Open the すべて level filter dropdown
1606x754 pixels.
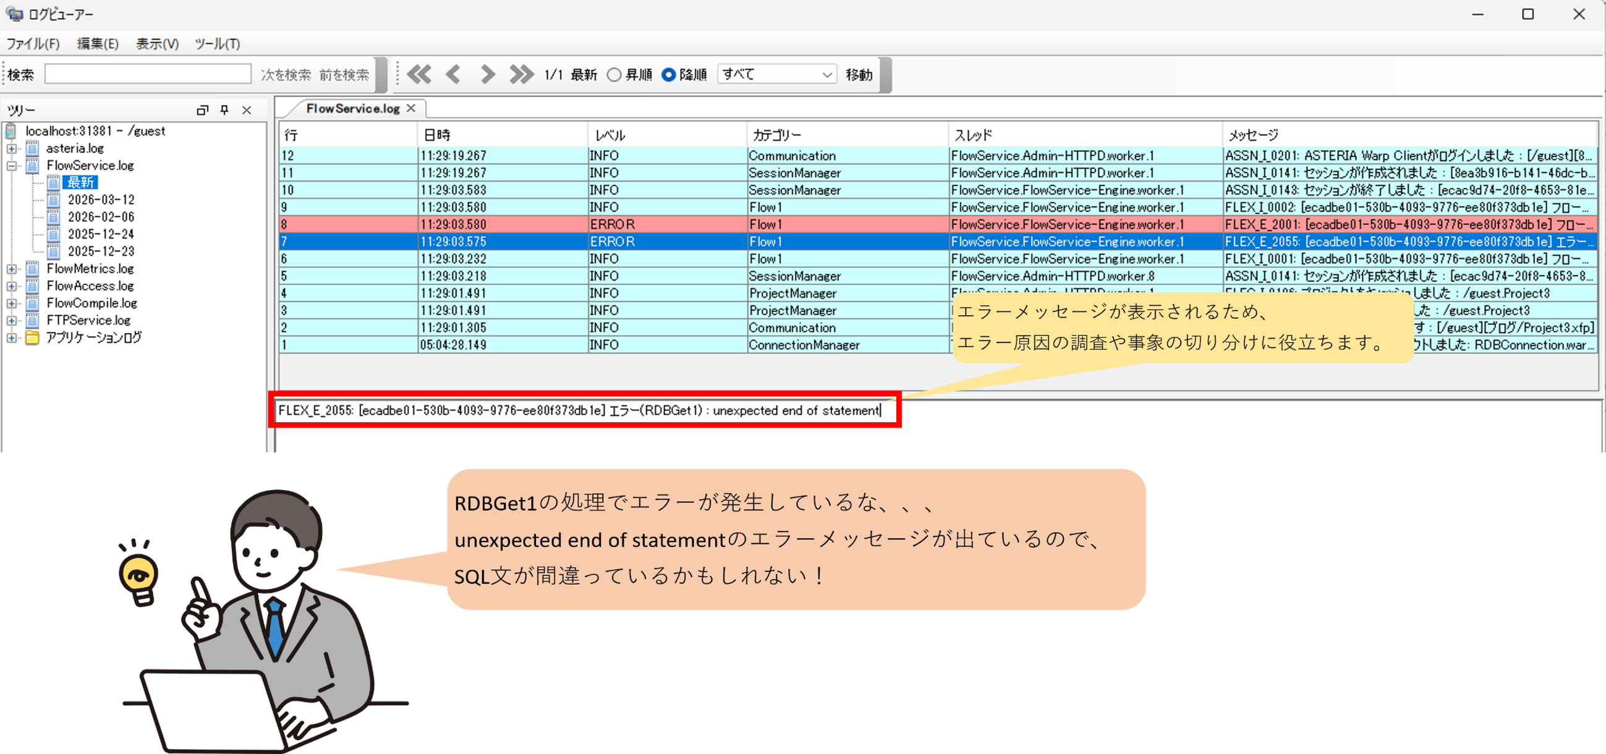[776, 75]
